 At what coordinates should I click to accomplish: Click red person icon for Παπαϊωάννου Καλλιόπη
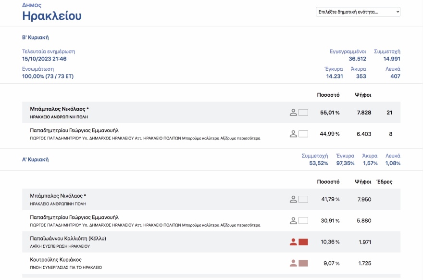click(x=293, y=242)
